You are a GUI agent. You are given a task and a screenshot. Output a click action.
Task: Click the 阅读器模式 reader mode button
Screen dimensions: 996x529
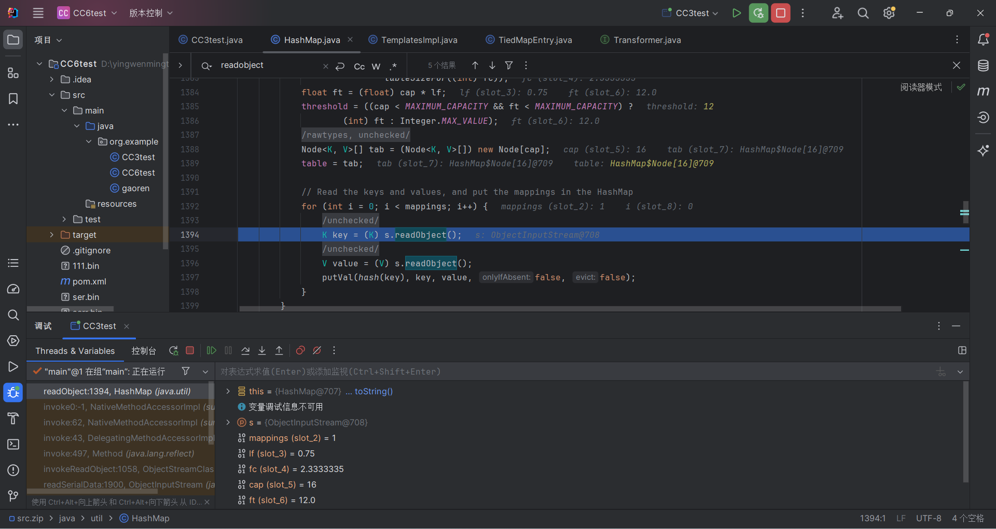point(921,87)
